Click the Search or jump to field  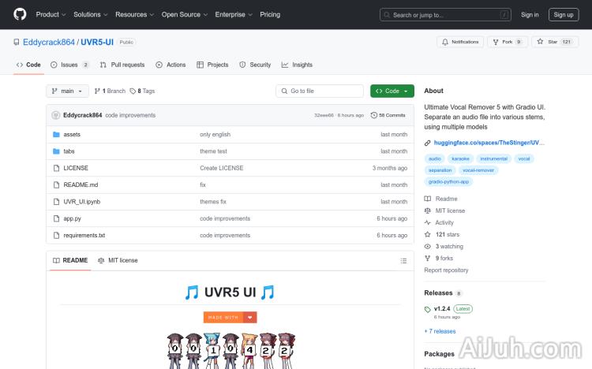(x=445, y=15)
